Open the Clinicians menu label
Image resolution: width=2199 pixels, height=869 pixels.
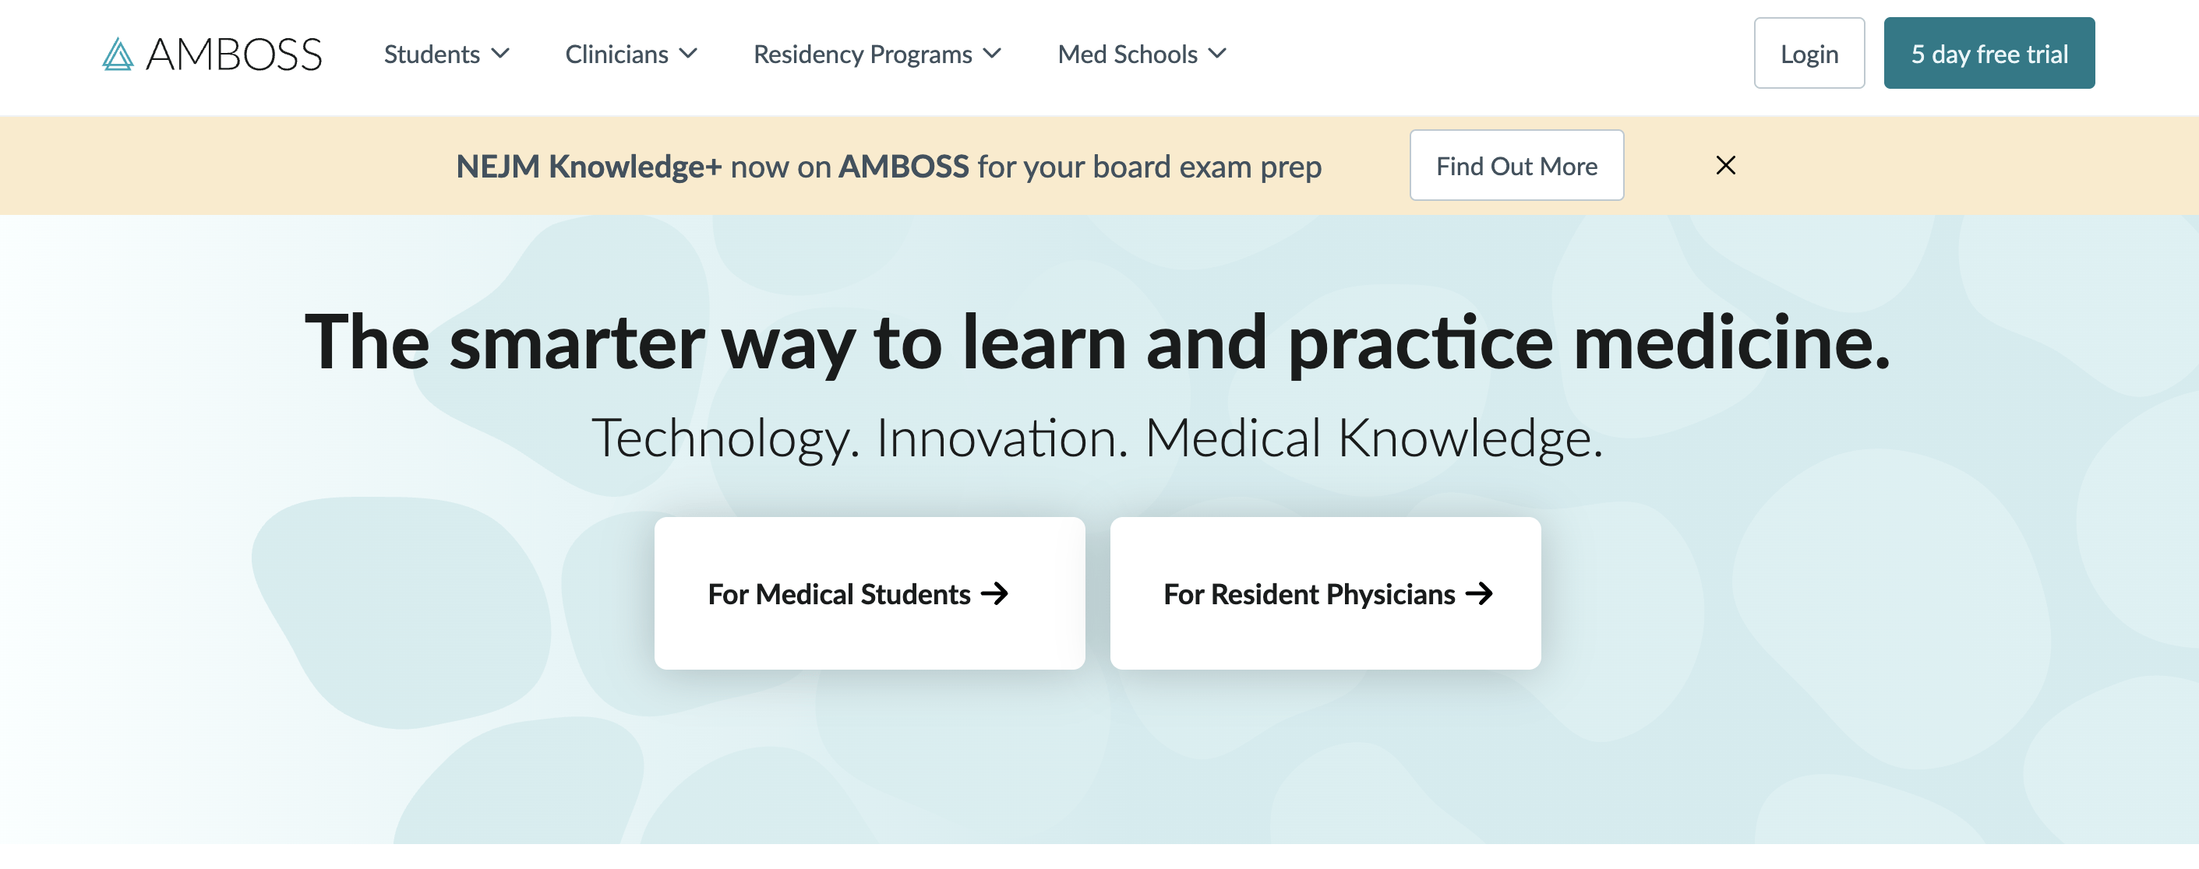[616, 55]
